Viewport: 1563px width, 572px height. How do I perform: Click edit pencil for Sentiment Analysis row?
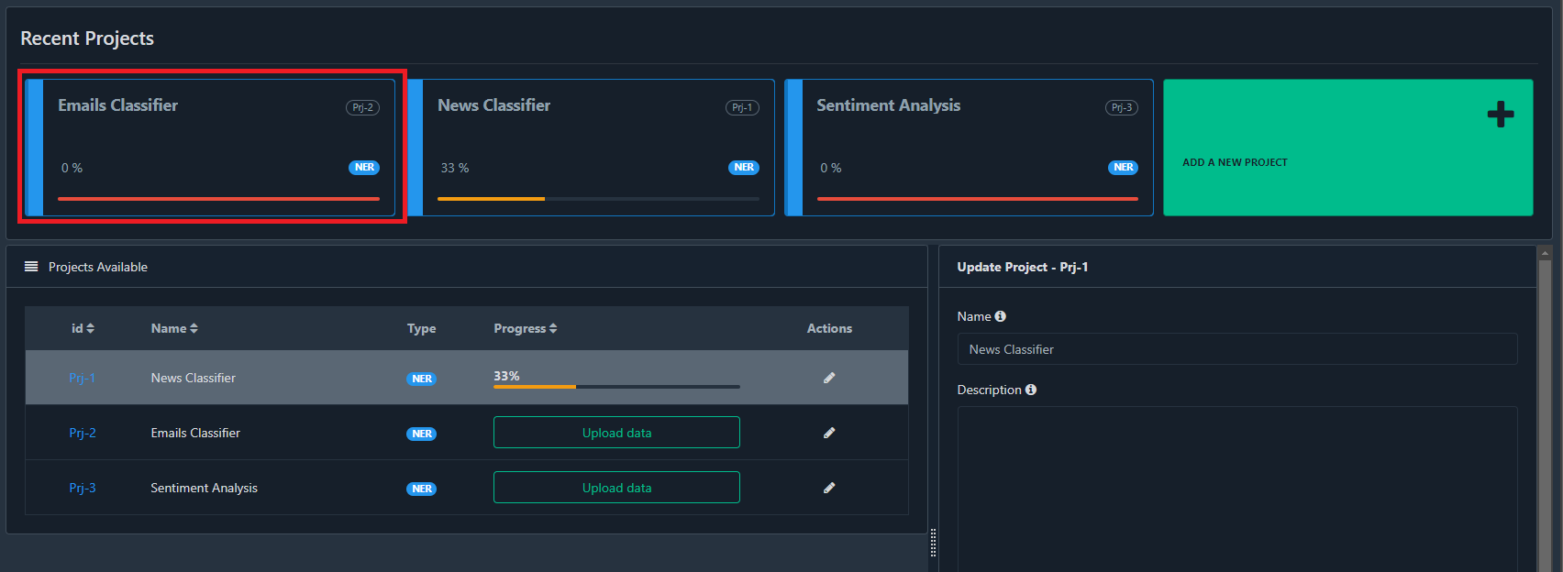[x=829, y=488]
